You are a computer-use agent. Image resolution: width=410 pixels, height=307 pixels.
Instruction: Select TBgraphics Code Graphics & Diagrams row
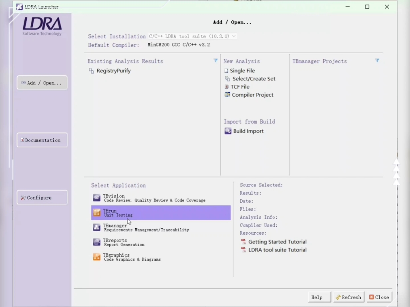(161, 257)
